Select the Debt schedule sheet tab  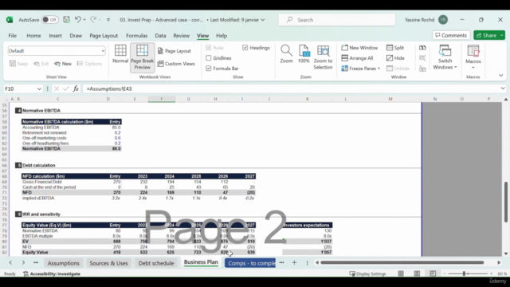(x=156, y=263)
